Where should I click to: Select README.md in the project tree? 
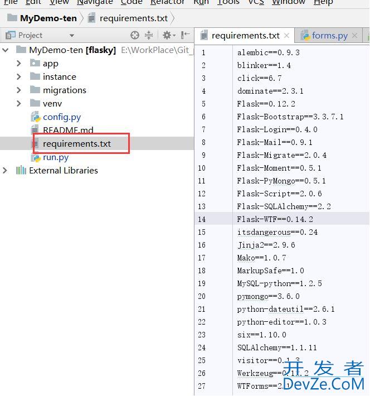(x=68, y=130)
